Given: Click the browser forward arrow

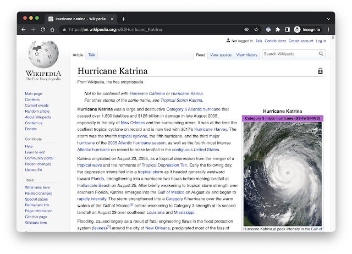Looking at the screenshot, I should (x=33, y=30).
